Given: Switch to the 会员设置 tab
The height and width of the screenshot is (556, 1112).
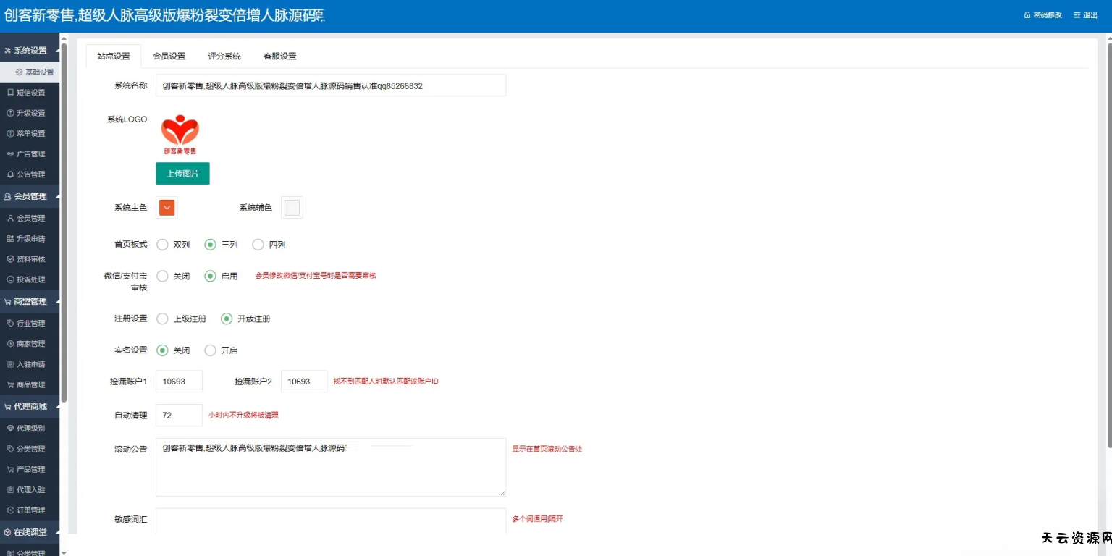Looking at the screenshot, I should click(x=169, y=56).
